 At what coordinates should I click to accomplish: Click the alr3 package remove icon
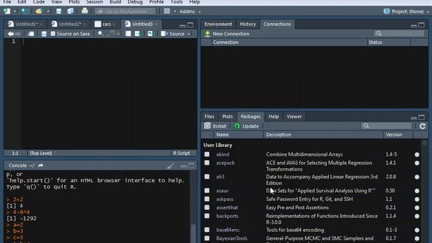pyautogui.click(x=417, y=177)
